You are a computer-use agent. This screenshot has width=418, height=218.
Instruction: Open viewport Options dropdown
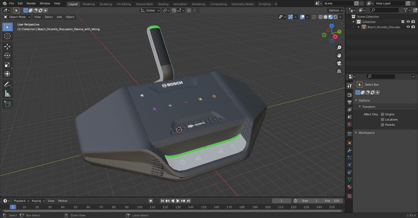pyautogui.click(x=335, y=10)
